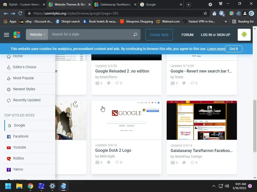The width and height of the screenshot is (257, 192).
Task: Open author kristofferm profile
Action: coord(108,77)
